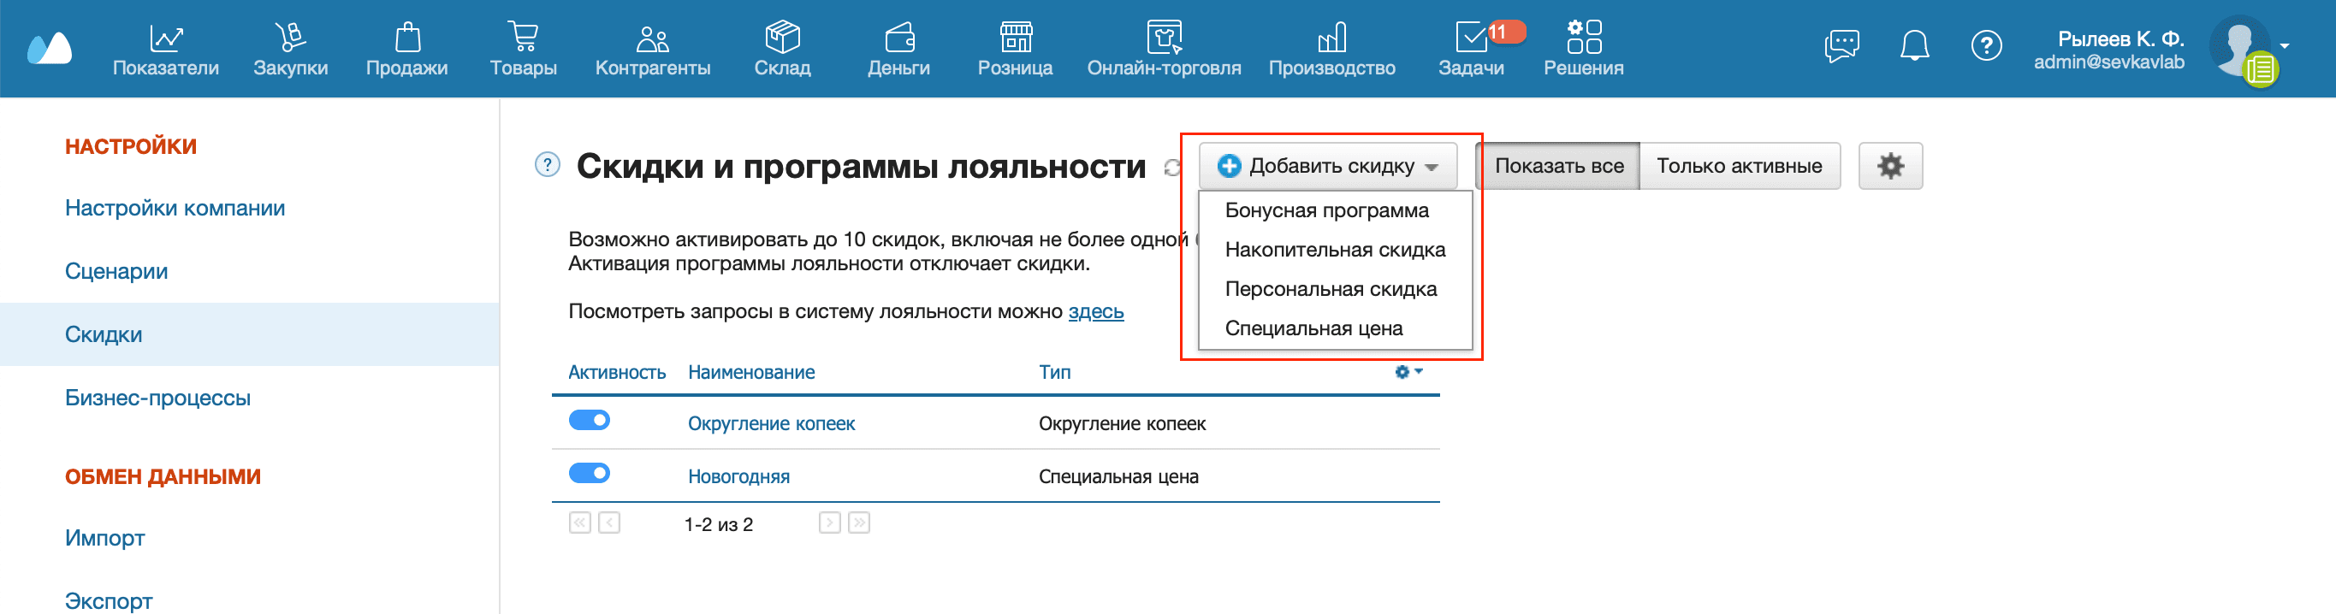This screenshot has height=614, width=2336.
Task: Open the Производство section
Action: 1331,49
